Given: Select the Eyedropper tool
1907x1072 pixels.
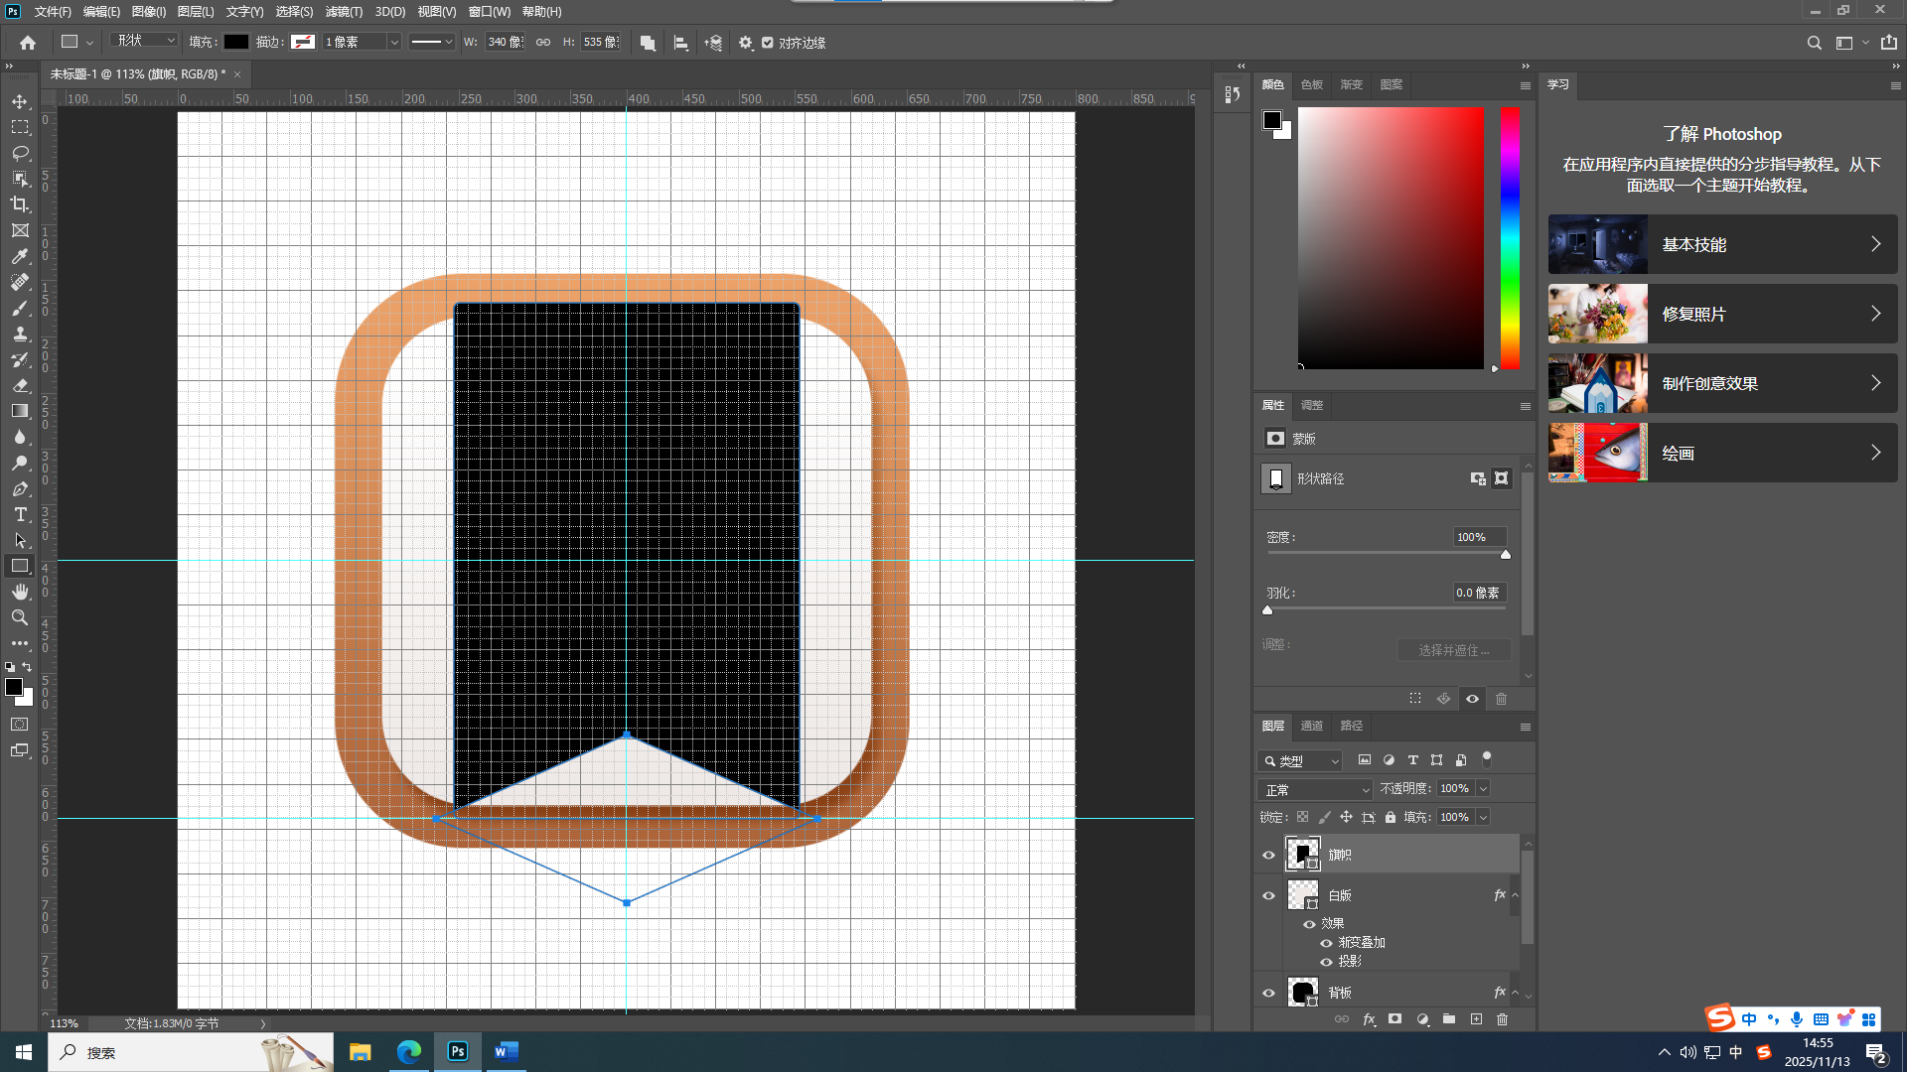Looking at the screenshot, I should click(x=20, y=256).
